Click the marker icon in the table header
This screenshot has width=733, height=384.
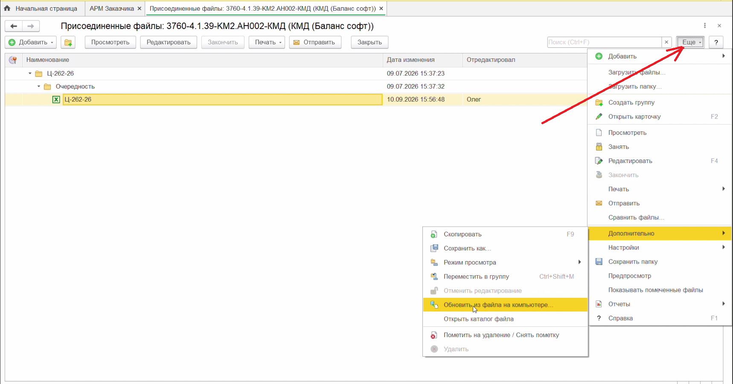click(13, 60)
